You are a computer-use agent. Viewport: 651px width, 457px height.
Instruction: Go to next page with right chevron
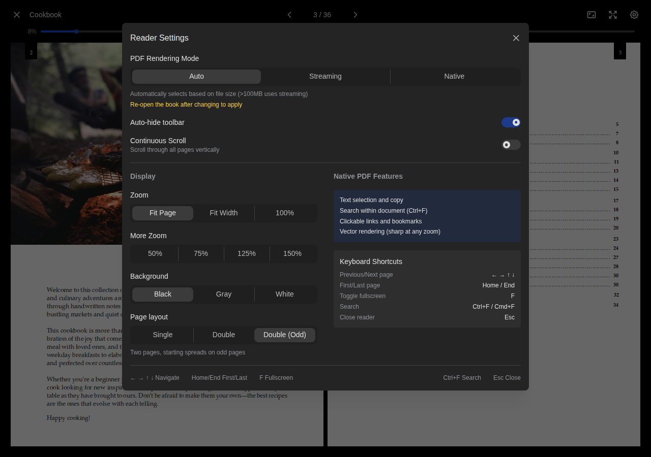pyautogui.click(x=355, y=15)
